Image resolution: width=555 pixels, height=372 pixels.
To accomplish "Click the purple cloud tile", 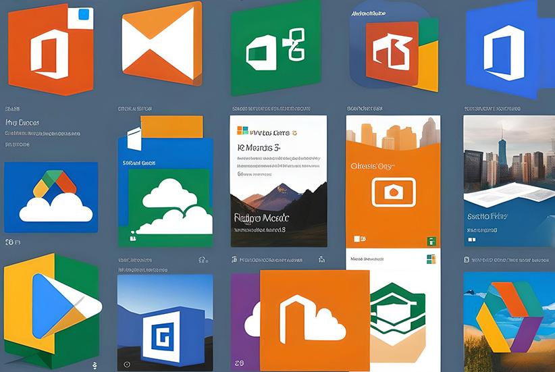I will click(244, 314).
